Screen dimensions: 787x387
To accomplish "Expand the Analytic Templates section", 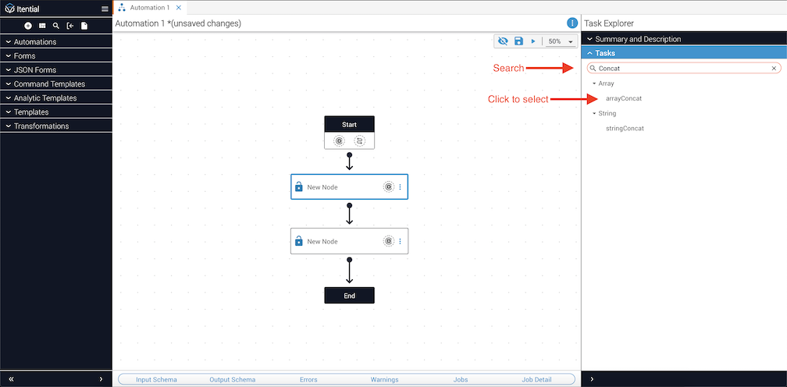I will (55, 98).
